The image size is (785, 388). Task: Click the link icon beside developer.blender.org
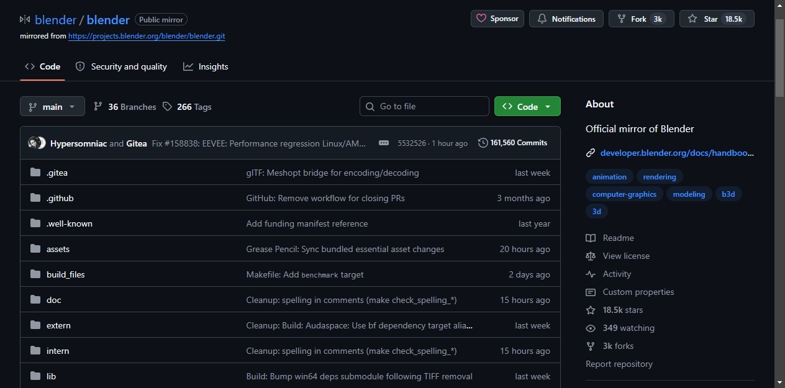tap(591, 153)
